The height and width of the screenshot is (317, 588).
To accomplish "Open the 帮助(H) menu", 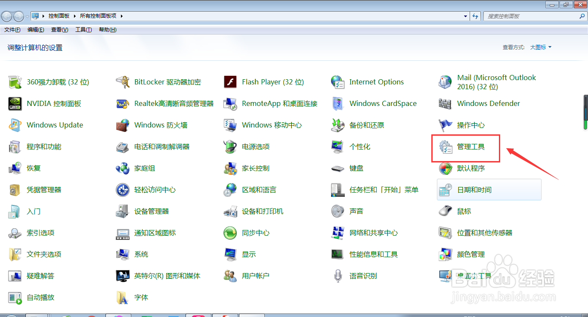I will click(x=108, y=30).
